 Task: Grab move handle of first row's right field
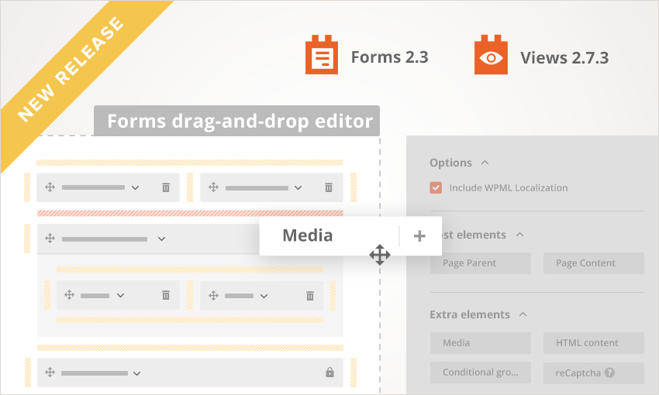click(213, 187)
